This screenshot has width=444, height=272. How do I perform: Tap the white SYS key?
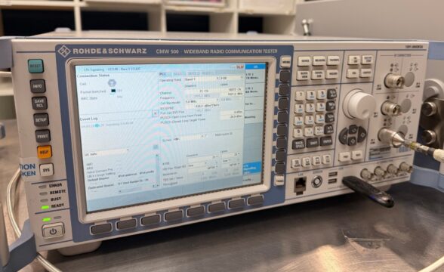pos(47,170)
